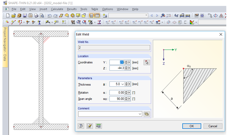The height and width of the screenshot is (135, 229).
Task: Click the help question mark button
Action: 81,126
